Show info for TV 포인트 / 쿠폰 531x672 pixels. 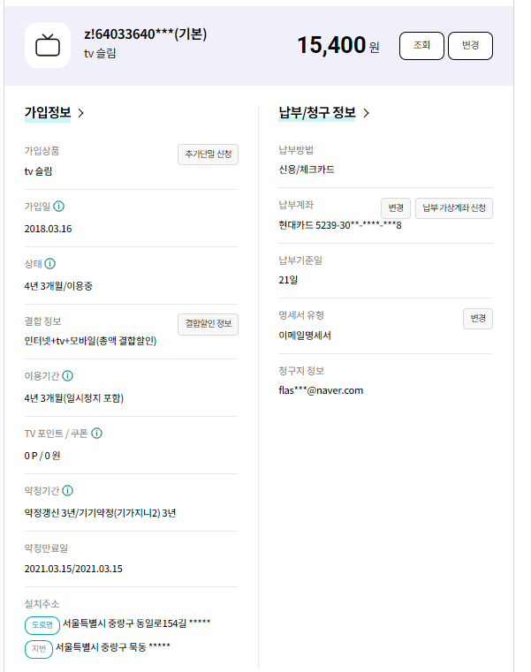coord(97,433)
